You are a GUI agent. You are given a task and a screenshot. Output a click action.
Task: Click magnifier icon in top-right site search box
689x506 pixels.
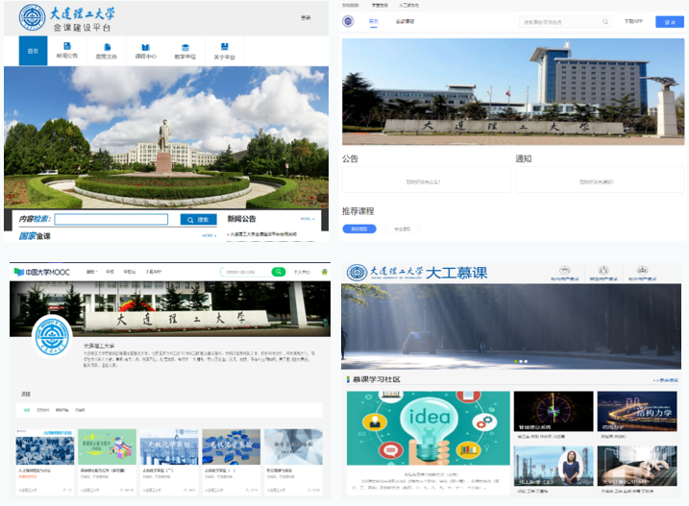(x=605, y=21)
